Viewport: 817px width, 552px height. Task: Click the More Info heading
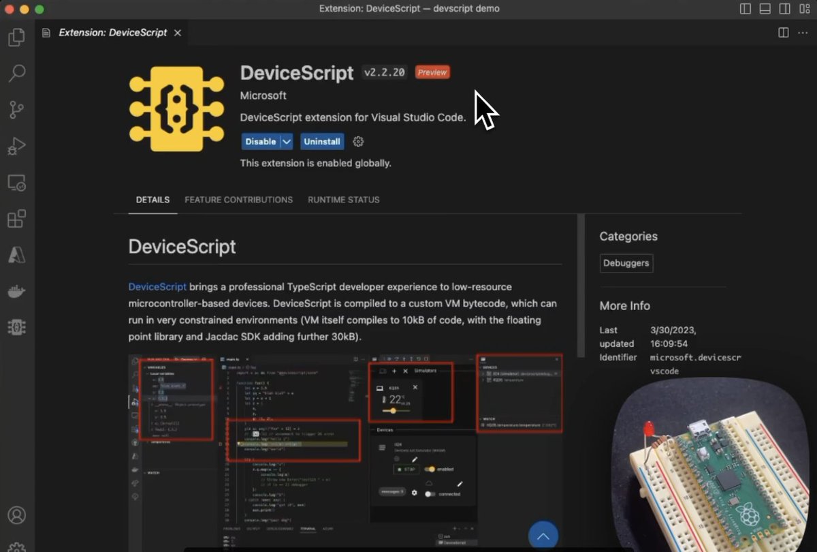pyautogui.click(x=625, y=306)
